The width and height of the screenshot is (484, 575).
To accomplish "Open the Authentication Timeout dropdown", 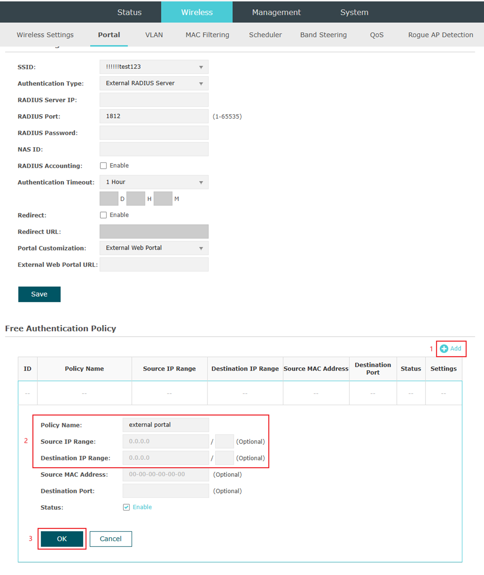I will point(154,182).
